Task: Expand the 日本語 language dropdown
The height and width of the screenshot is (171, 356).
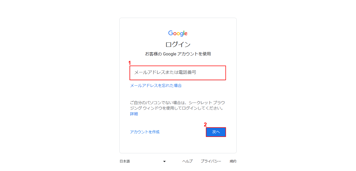Action: 143,161
